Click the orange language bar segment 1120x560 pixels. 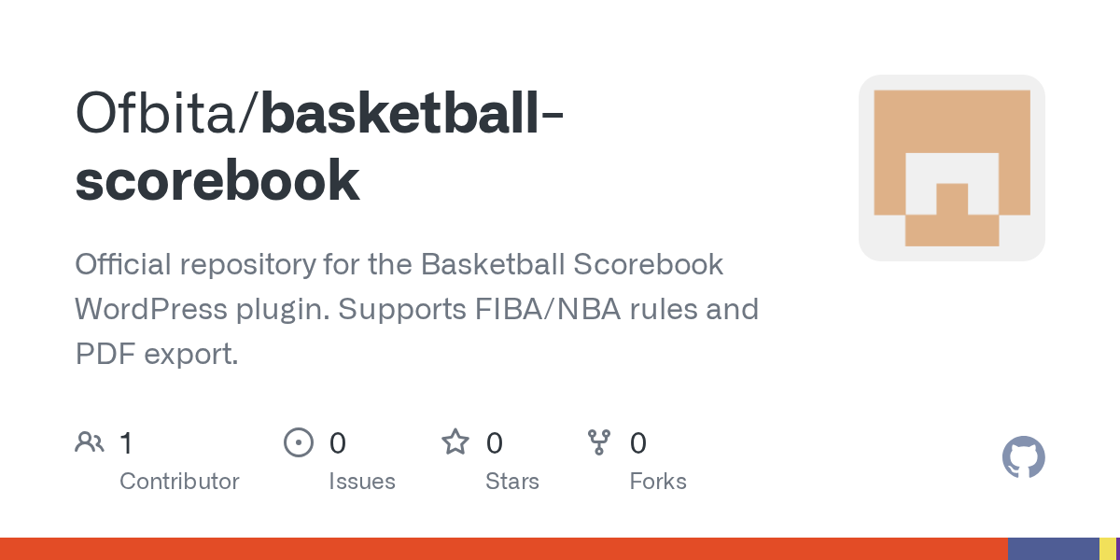pos(504,549)
